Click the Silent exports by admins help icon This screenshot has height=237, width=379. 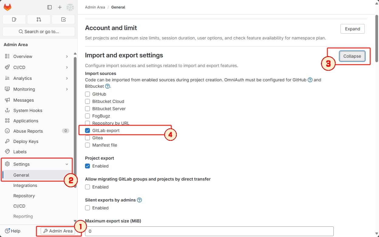(x=139, y=200)
